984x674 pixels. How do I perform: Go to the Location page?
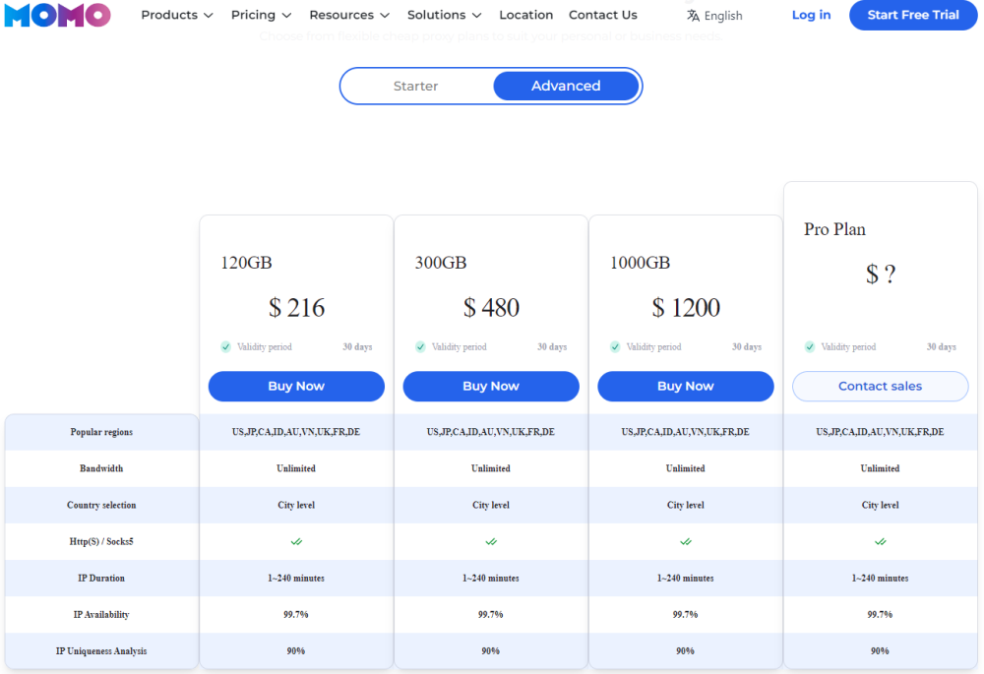coord(525,16)
